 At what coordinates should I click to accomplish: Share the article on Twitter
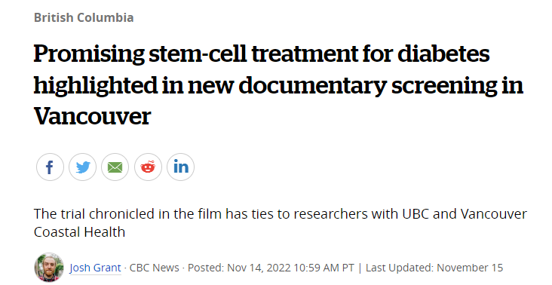[82, 167]
